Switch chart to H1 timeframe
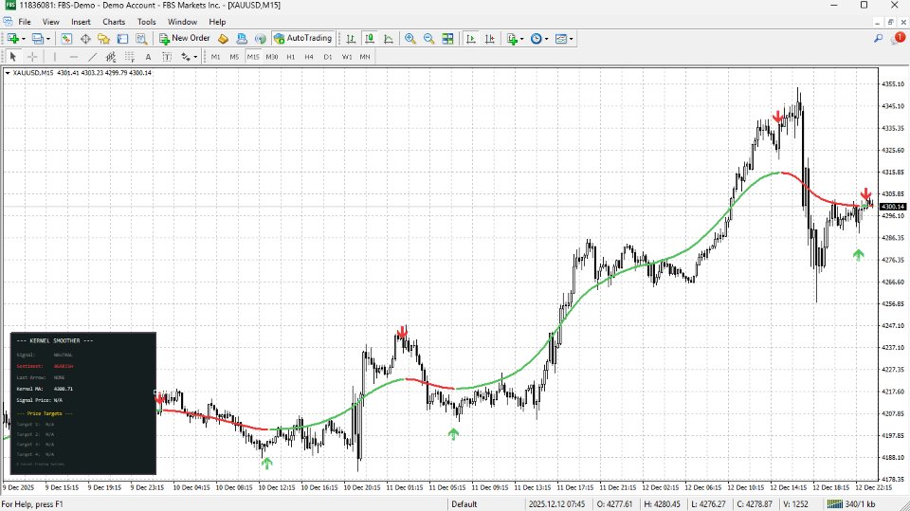 (291, 57)
